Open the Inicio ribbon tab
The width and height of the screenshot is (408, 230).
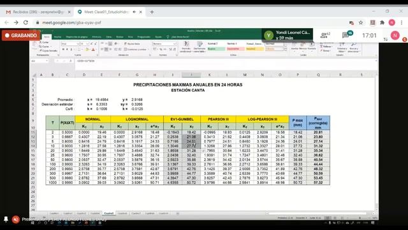tap(47, 37)
